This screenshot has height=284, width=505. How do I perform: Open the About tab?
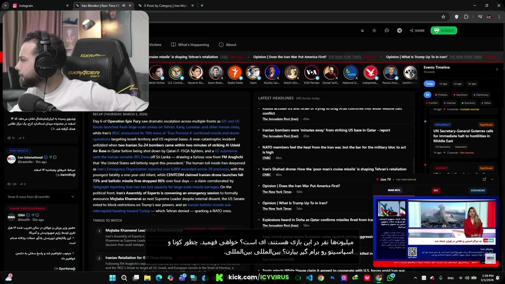pyautogui.click(x=227, y=45)
